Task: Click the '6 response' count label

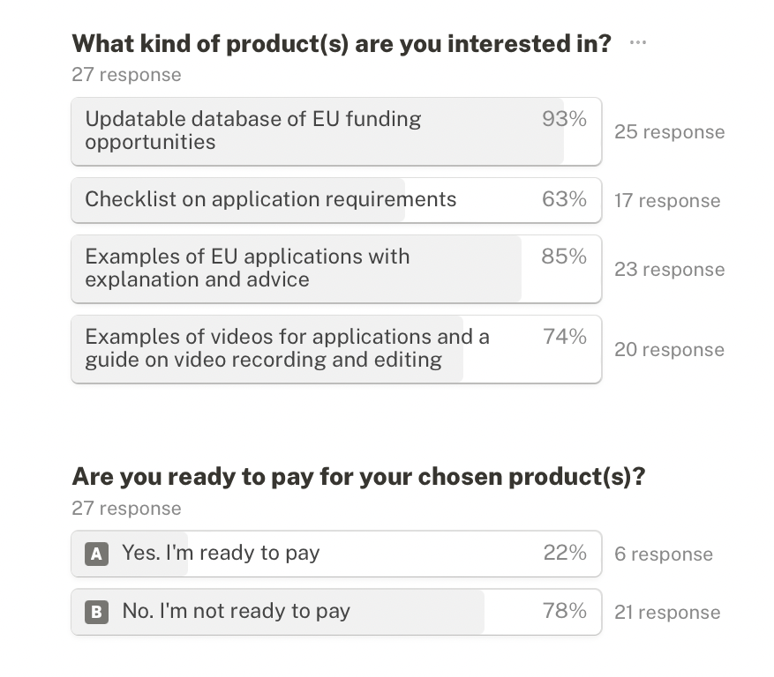Action: [x=664, y=554]
